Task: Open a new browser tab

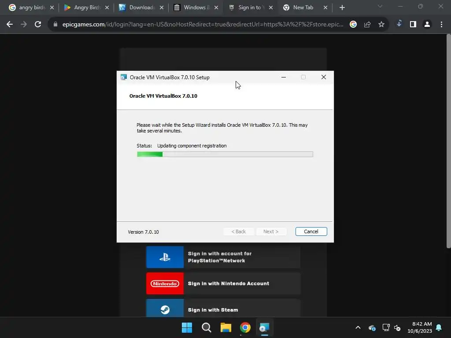Action: pos(342,7)
